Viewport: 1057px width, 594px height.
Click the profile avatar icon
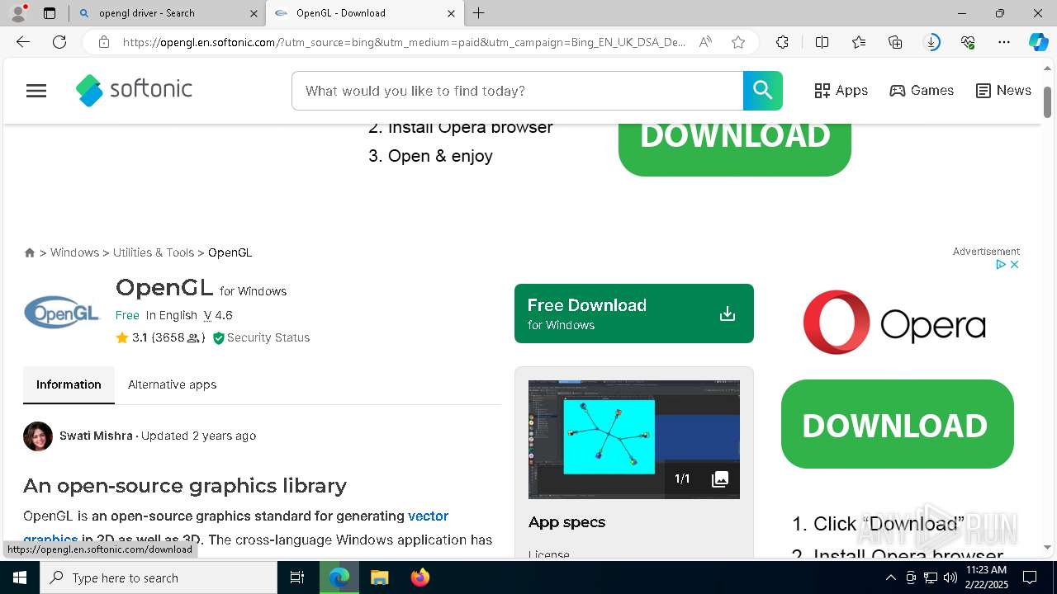[x=18, y=13]
